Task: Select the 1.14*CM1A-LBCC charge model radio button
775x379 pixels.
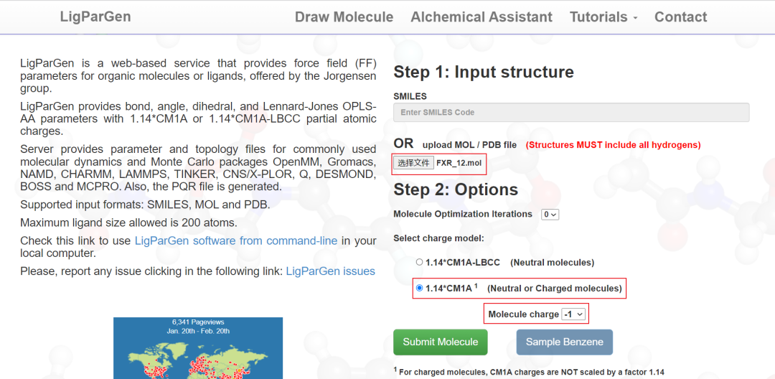Action: click(420, 263)
